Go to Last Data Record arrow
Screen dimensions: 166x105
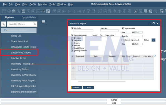(79, 11)
